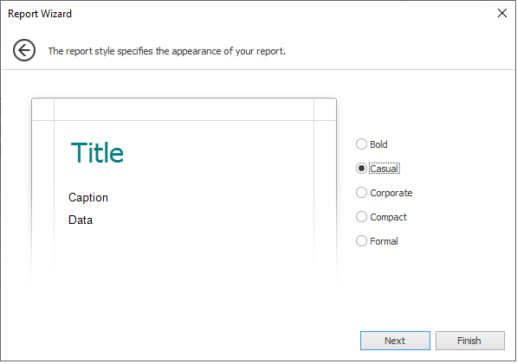The image size is (517, 364).
Task: Go back using the circular arrow icon
Action: point(24,50)
